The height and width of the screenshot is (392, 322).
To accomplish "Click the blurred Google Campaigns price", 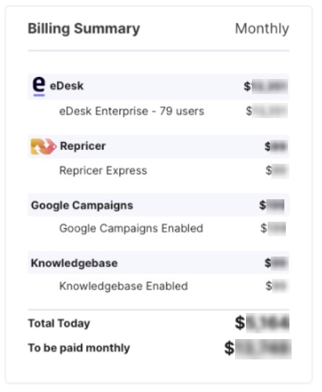I will [x=272, y=206].
